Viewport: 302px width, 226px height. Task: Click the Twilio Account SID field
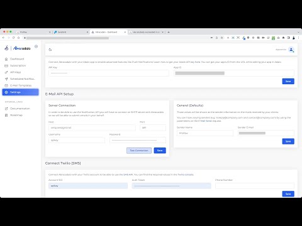[88, 186]
